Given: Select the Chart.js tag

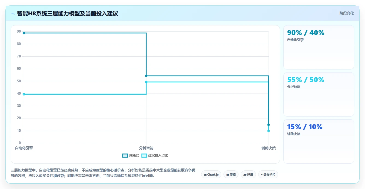Looking at the screenshot, I should [211, 175].
